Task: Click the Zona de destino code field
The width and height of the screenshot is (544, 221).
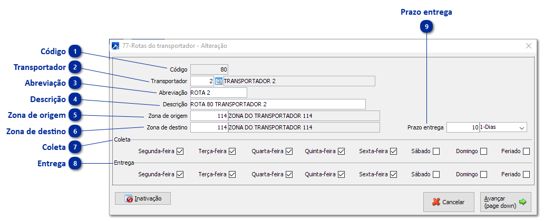Action: coord(209,127)
